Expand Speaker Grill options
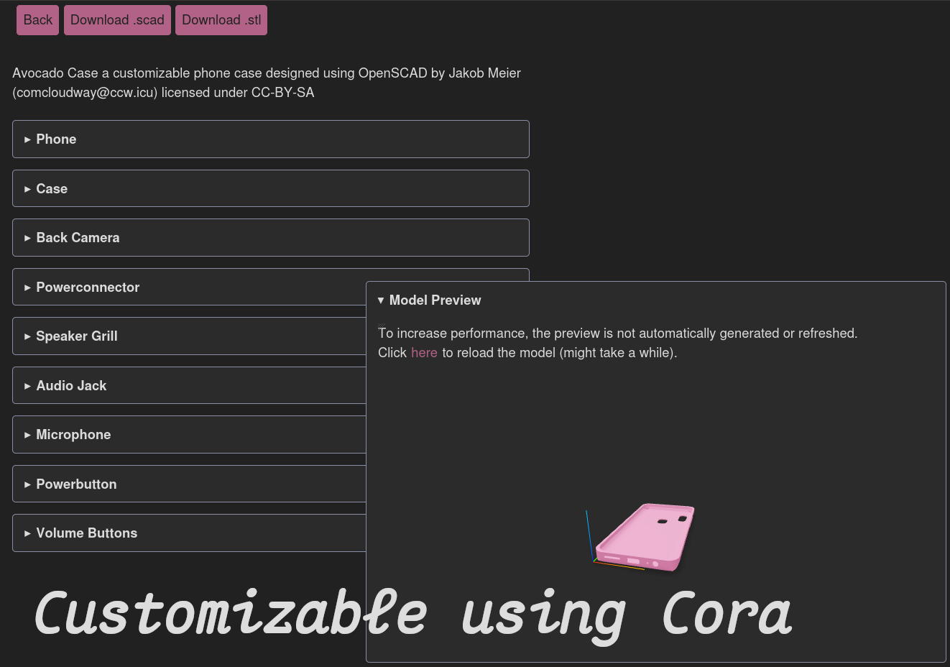The width and height of the screenshot is (950, 667). 189,336
